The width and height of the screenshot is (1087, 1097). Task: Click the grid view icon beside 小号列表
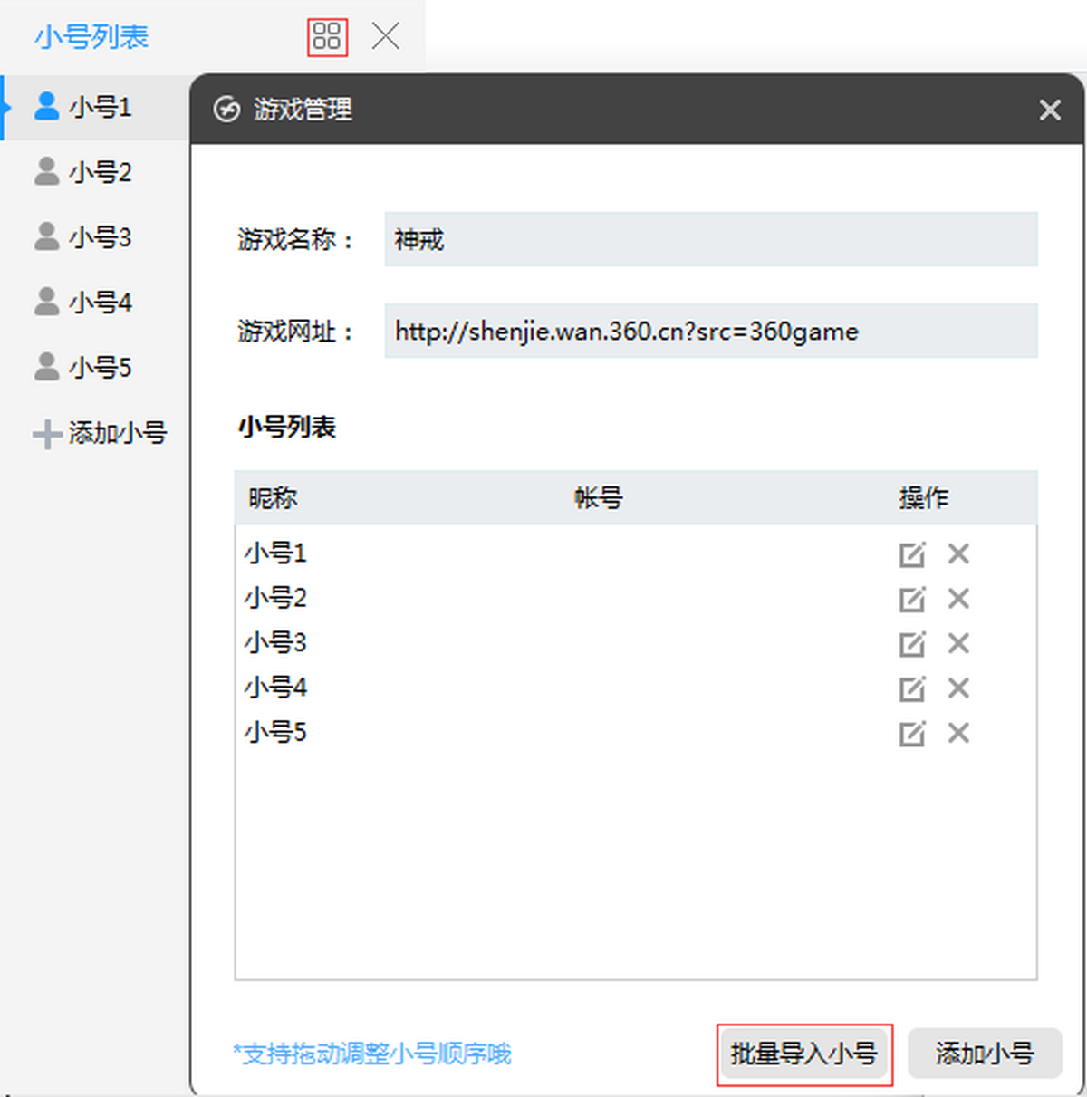(326, 37)
